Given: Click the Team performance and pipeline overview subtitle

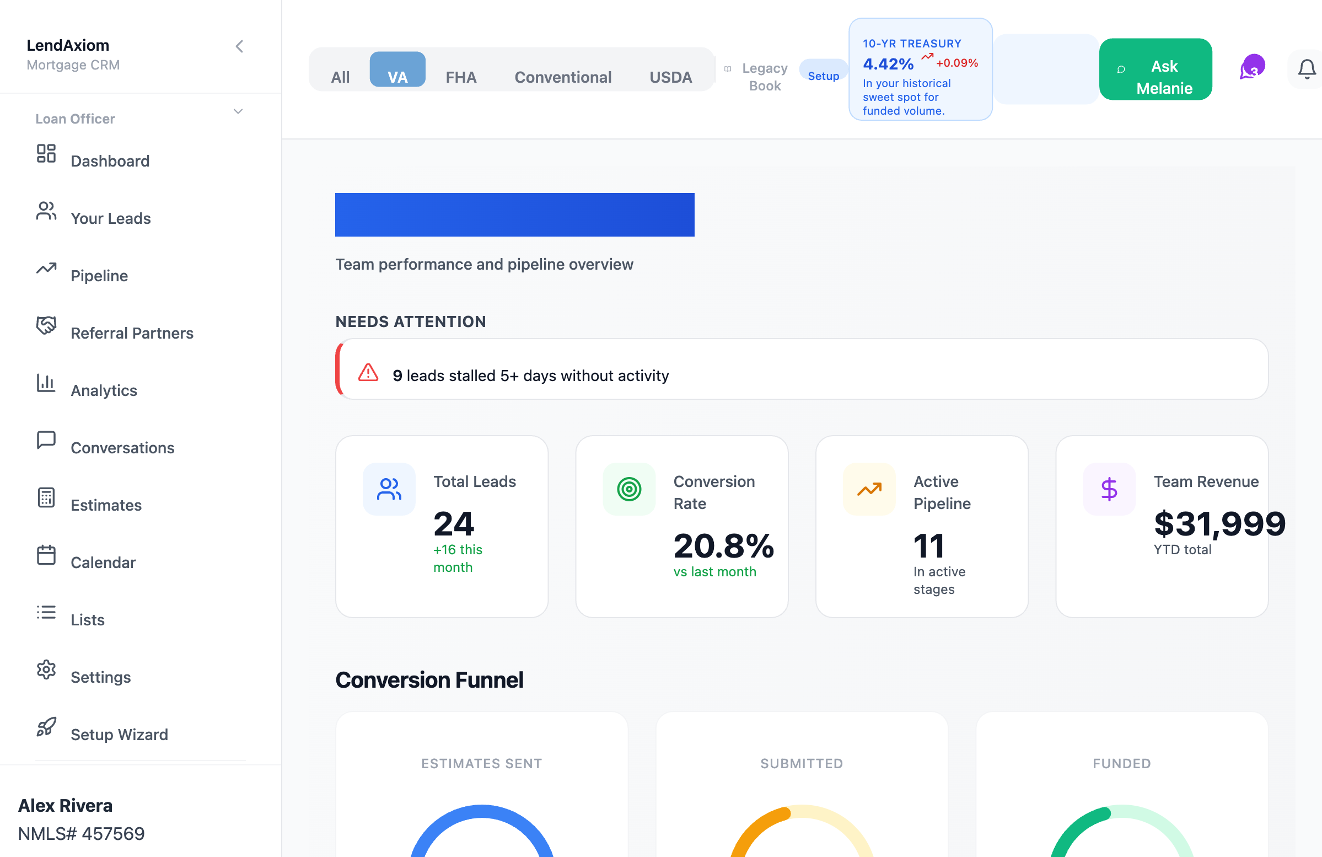Looking at the screenshot, I should click(x=484, y=264).
